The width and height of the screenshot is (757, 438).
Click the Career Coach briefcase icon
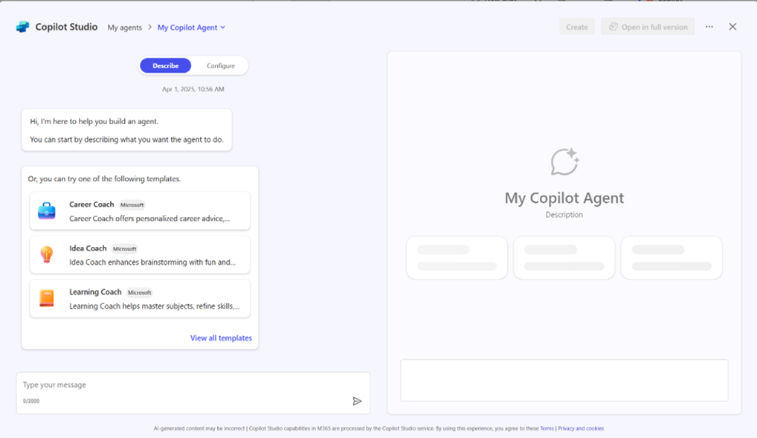[47, 210]
